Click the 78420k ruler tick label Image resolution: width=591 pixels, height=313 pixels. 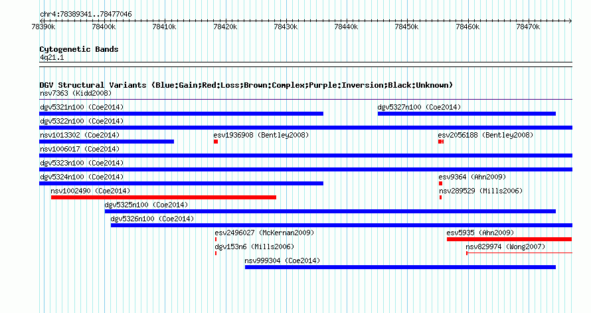(x=225, y=27)
